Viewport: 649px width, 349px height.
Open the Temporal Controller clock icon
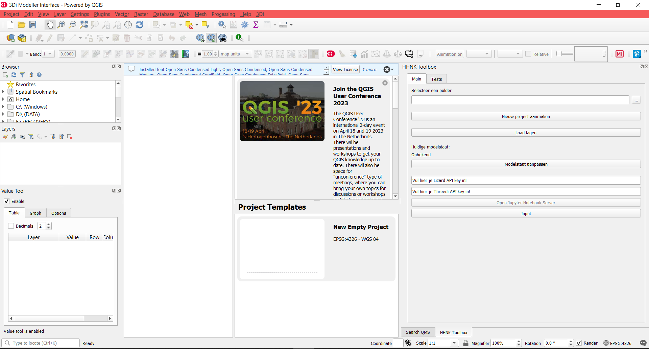[128, 25]
